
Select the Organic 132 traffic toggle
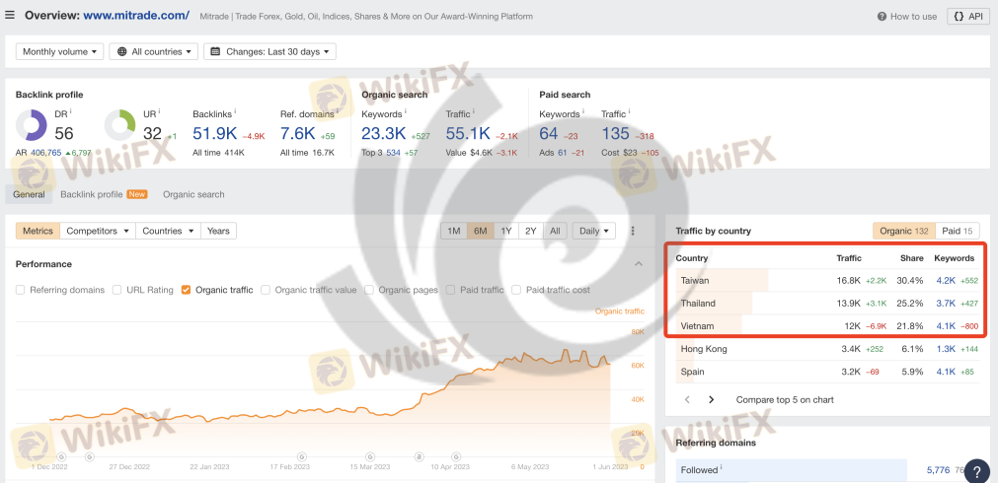[904, 231]
